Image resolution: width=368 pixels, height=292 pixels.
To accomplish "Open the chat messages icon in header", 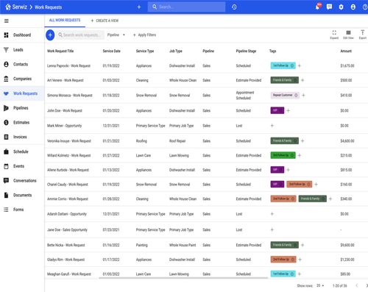I will 329,7.
